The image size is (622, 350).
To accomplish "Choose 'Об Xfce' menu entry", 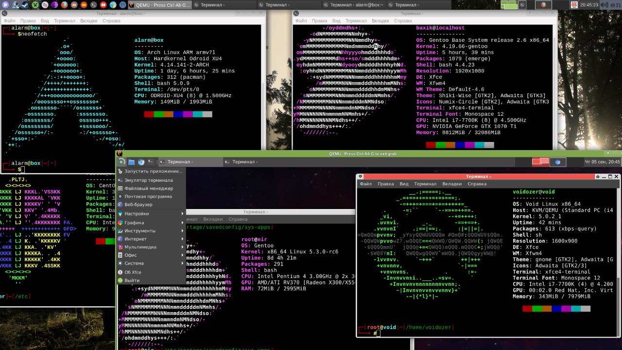I will point(151,272).
